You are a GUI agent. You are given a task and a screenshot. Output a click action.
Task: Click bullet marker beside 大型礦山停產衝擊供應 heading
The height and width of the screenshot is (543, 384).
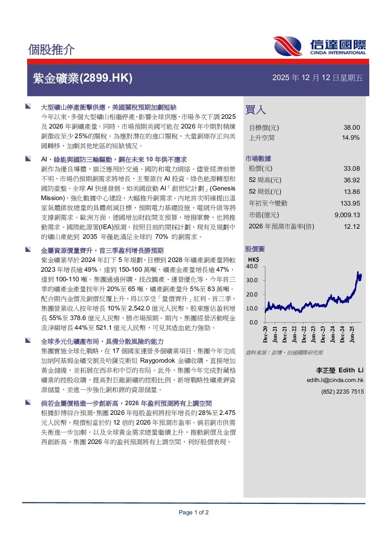28,106
